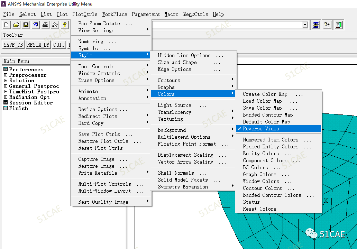Click the Open ANSYS File folder icon

tap(16, 25)
